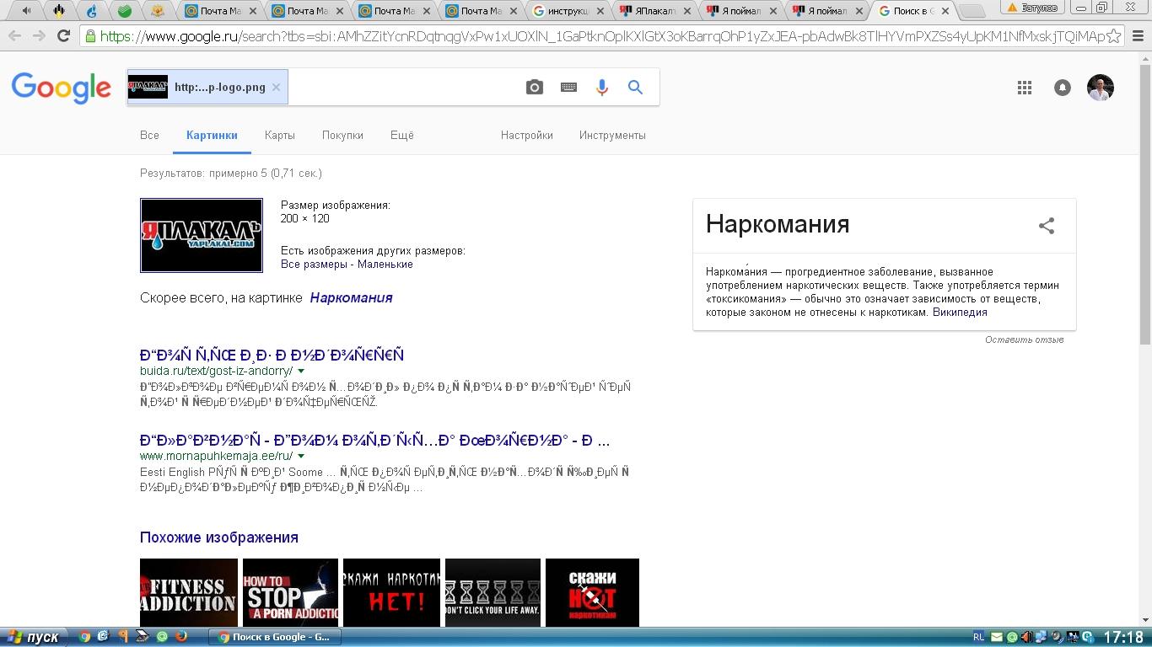Viewport: 1152px width, 647px height.
Task: Switch to the 'Карты' tab
Action: 280,135
